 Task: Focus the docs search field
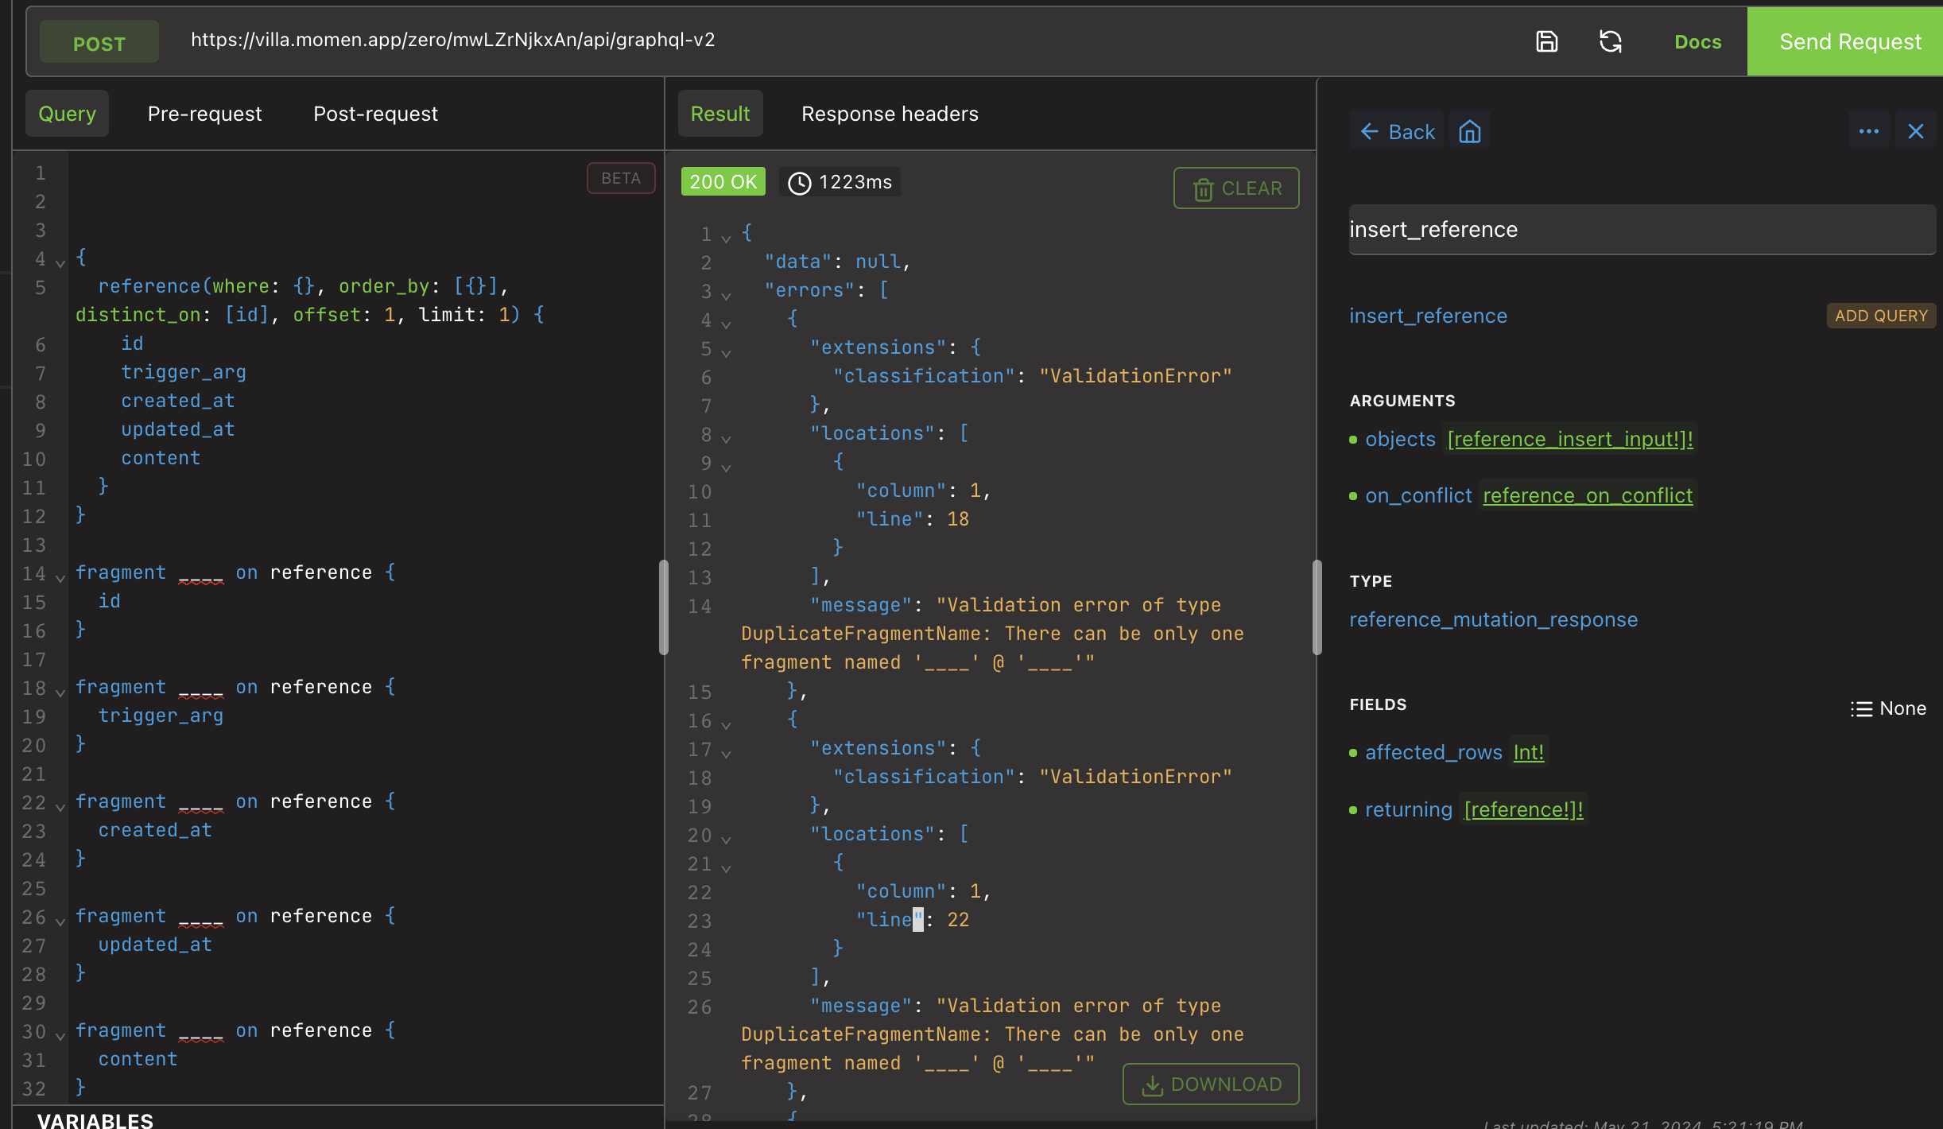coord(1642,230)
